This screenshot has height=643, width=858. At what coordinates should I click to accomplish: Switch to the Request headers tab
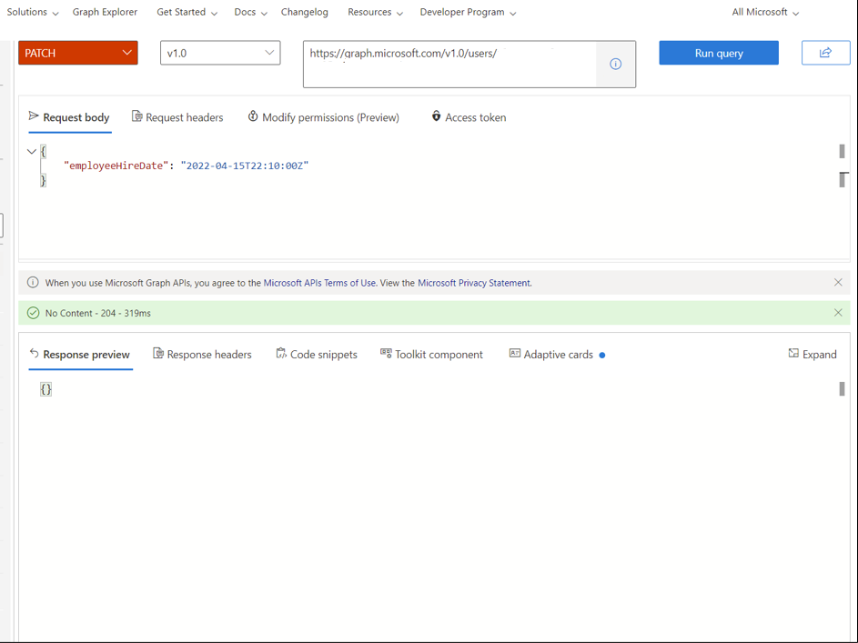tap(177, 117)
